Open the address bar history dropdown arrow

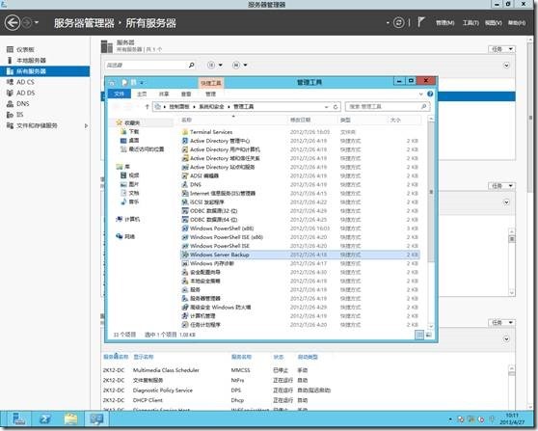(x=326, y=107)
